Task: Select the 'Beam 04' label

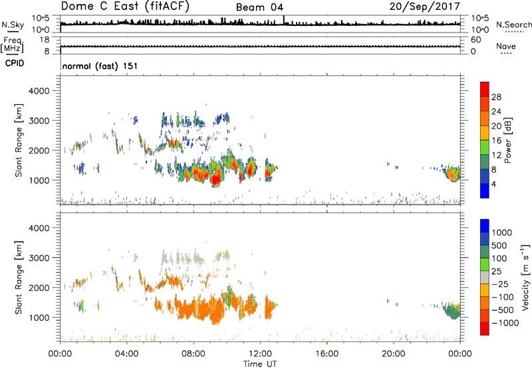Action: tap(259, 7)
